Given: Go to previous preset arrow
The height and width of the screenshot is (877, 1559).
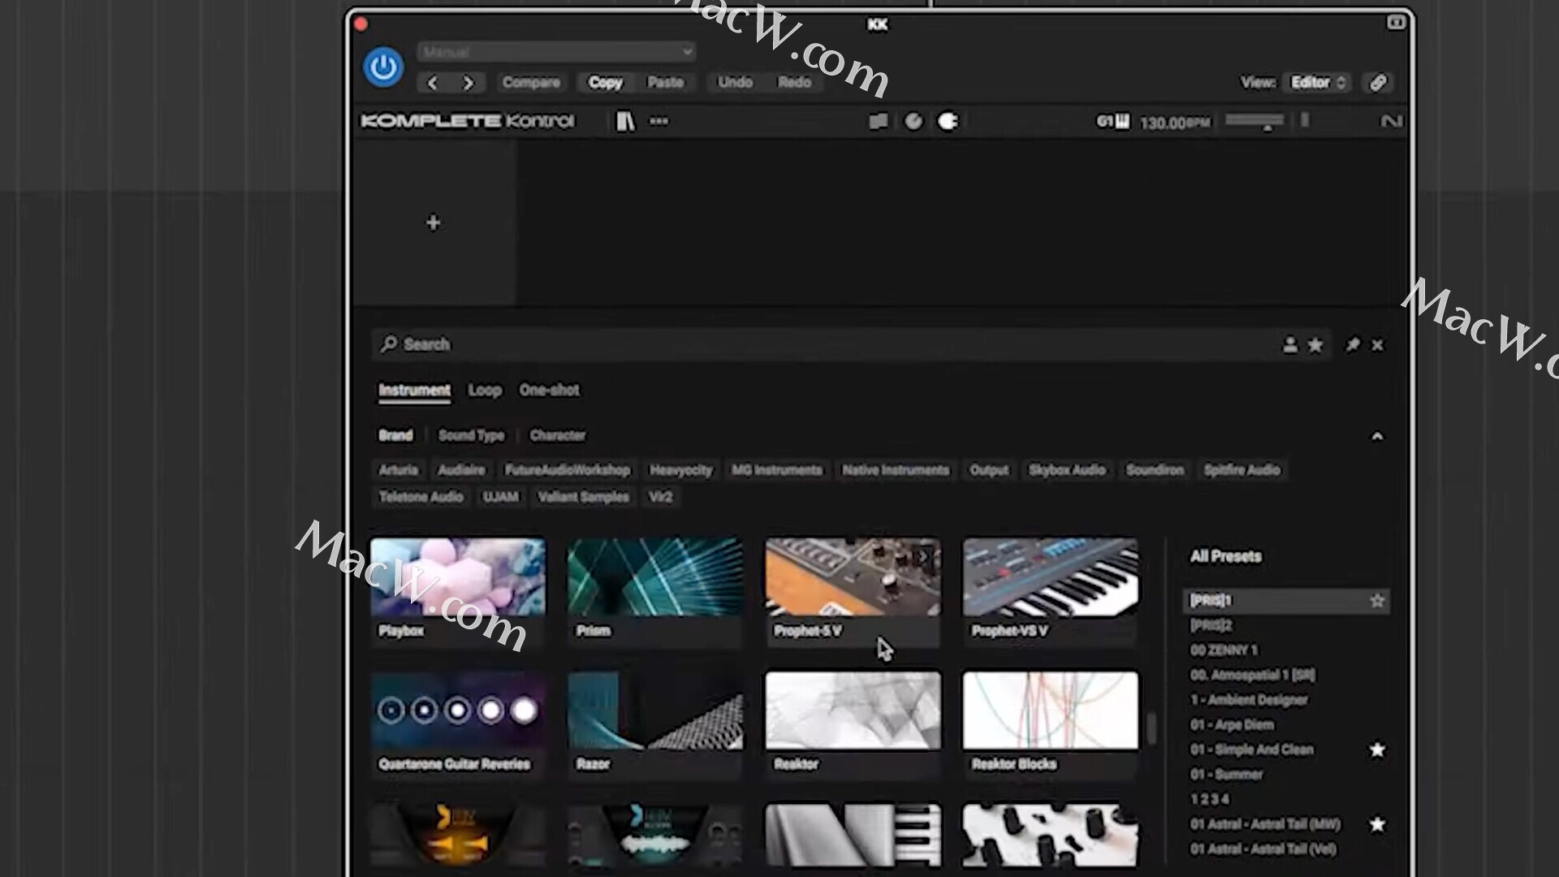Looking at the screenshot, I should [433, 83].
